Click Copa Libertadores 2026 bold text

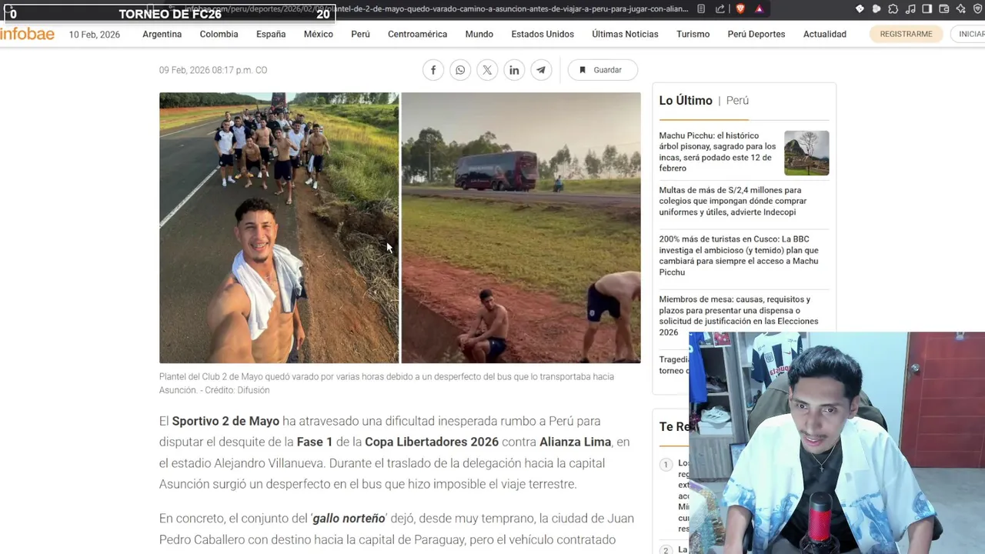coord(432,442)
